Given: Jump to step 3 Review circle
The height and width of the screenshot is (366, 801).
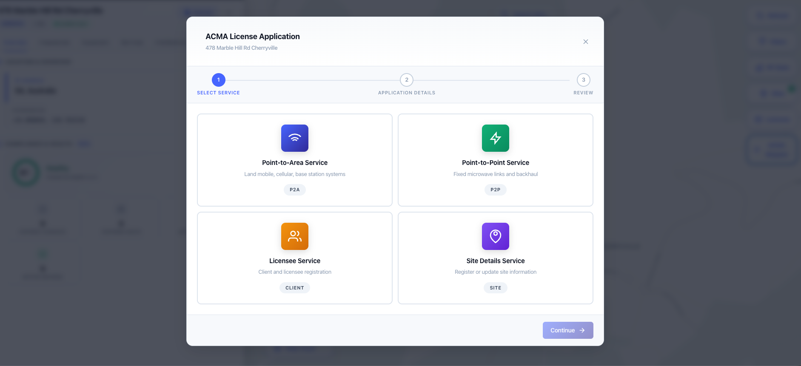Looking at the screenshot, I should (x=584, y=80).
